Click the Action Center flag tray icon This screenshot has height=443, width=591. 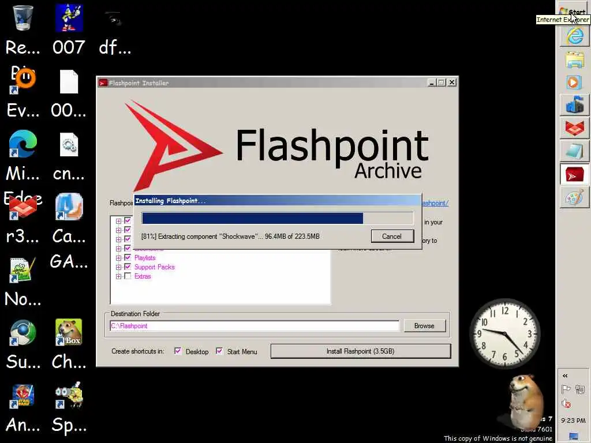tap(566, 389)
